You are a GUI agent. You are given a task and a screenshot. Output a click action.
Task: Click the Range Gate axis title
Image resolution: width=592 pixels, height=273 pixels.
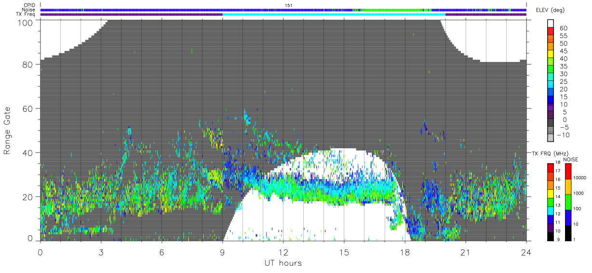7,130
